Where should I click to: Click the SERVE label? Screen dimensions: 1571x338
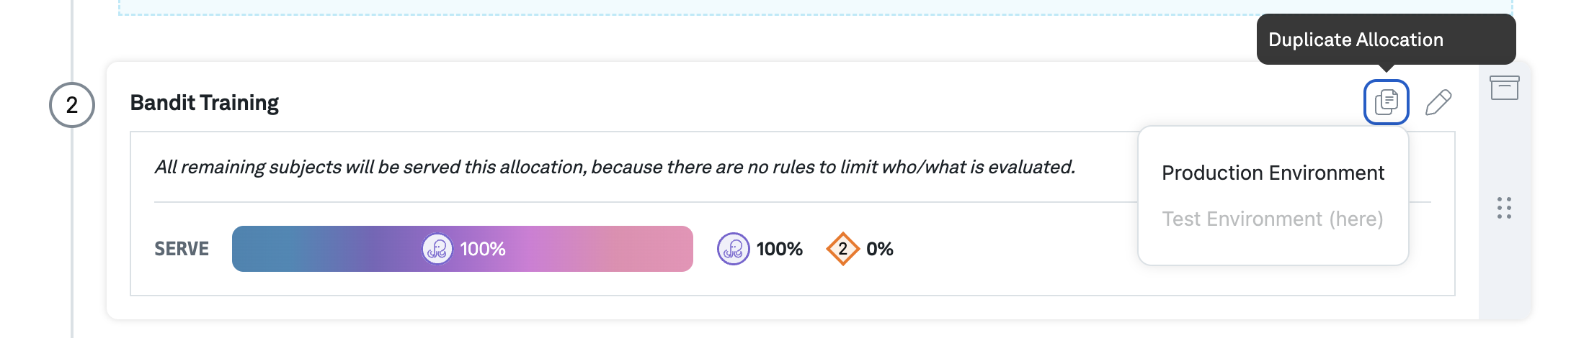tap(182, 249)
